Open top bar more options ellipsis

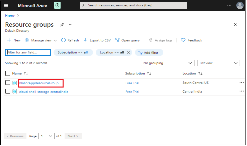[229, 5]
